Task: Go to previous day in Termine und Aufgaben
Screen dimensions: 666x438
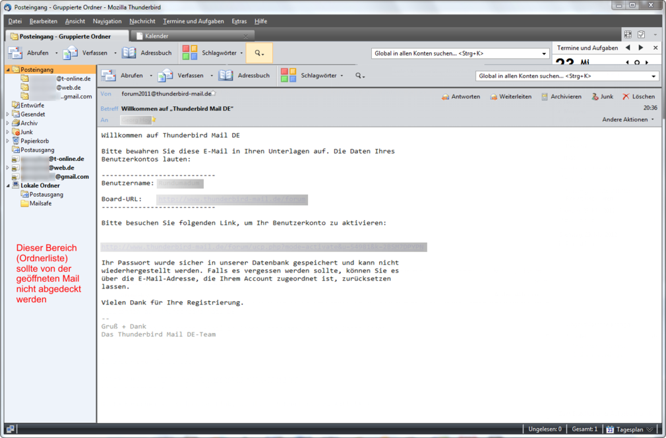Action: (x=628, y=47)
